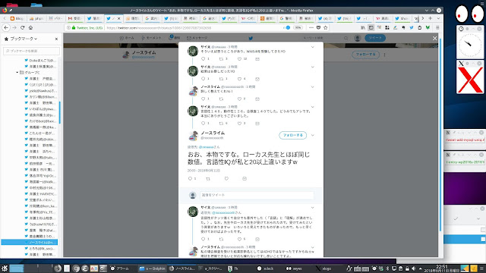The image size is (486, 273).
Task: Click the Firefox forward arrow
Action: pyautogui.click(x=14, y=27)
